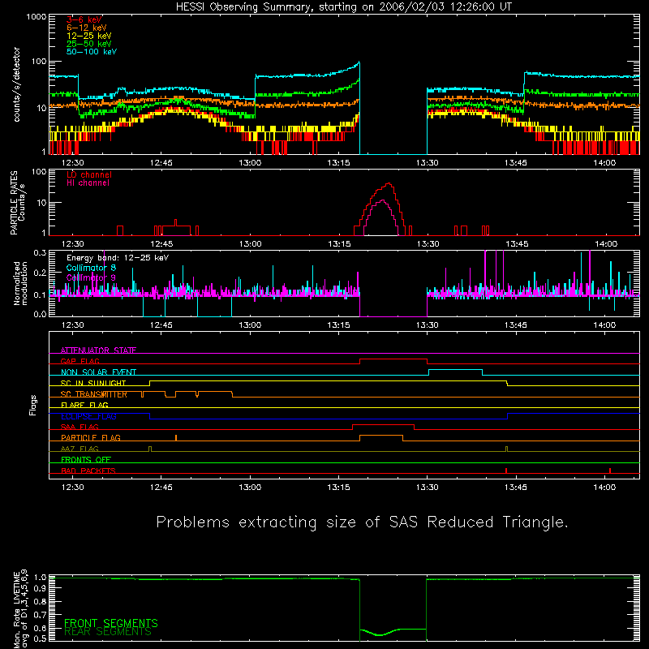Click the FRONT SEGMENTS legend label
Image resolution: width=649 pixels, height=649 pixels.
coord(111,623)
